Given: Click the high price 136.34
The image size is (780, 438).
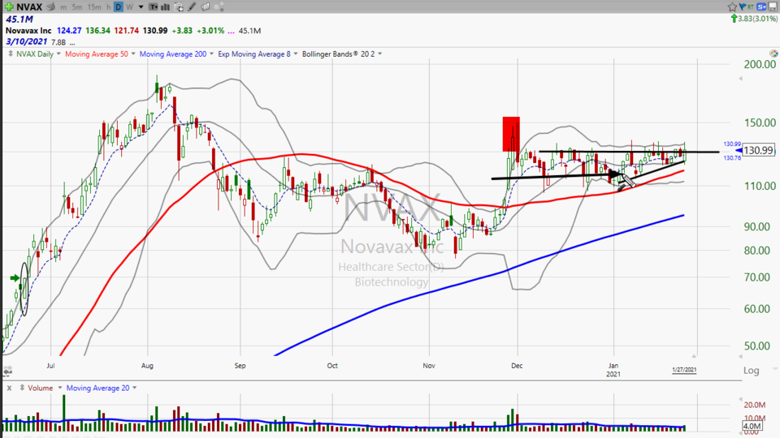Looking at the screenshot, I should pos(97,30).
